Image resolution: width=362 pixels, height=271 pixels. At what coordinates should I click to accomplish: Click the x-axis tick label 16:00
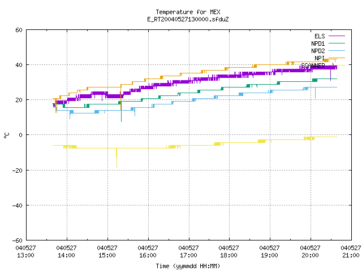[148, 255]
